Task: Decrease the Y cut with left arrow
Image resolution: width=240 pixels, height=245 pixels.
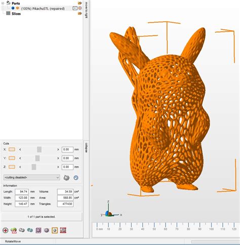Action: click(x=20, y=158)
